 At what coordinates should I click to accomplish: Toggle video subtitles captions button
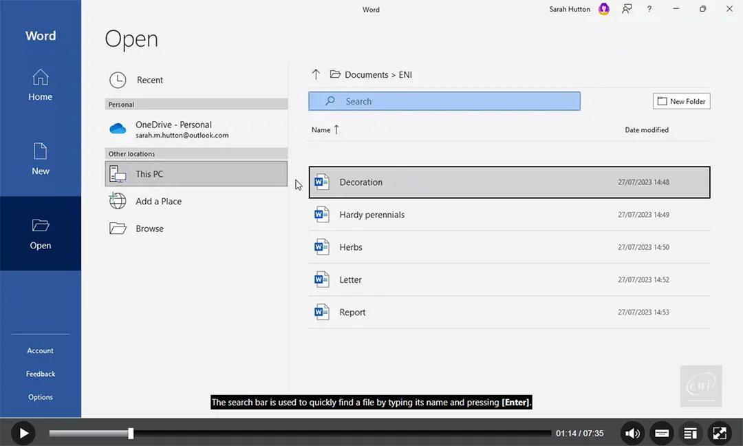tap(662, 433)
